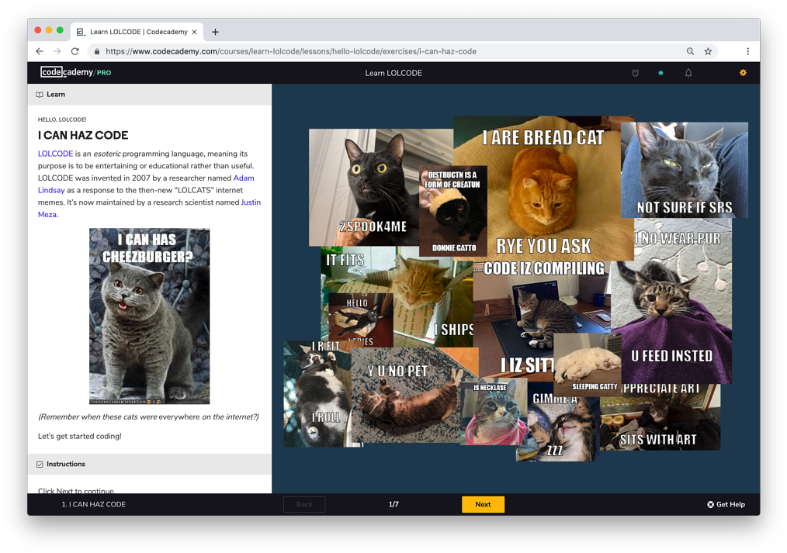Viewport: 787px width, 553px height.
Task: Open the Learn panel header
Action: (x=150, y=95)
